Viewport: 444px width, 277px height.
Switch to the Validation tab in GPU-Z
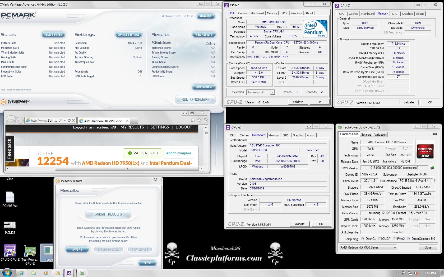click(x=380, y=135)
